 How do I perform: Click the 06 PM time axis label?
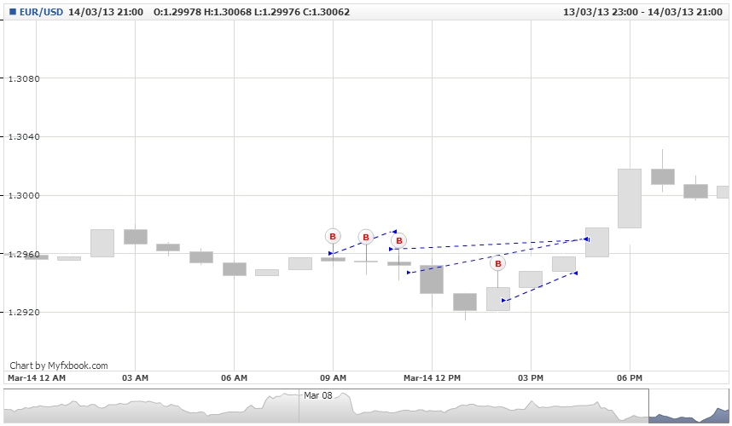coord(630,378)
